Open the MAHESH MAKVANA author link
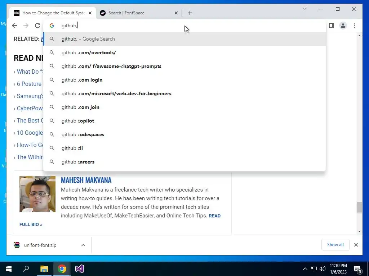The width and height of the screenshot is (369, 276). 86,180
